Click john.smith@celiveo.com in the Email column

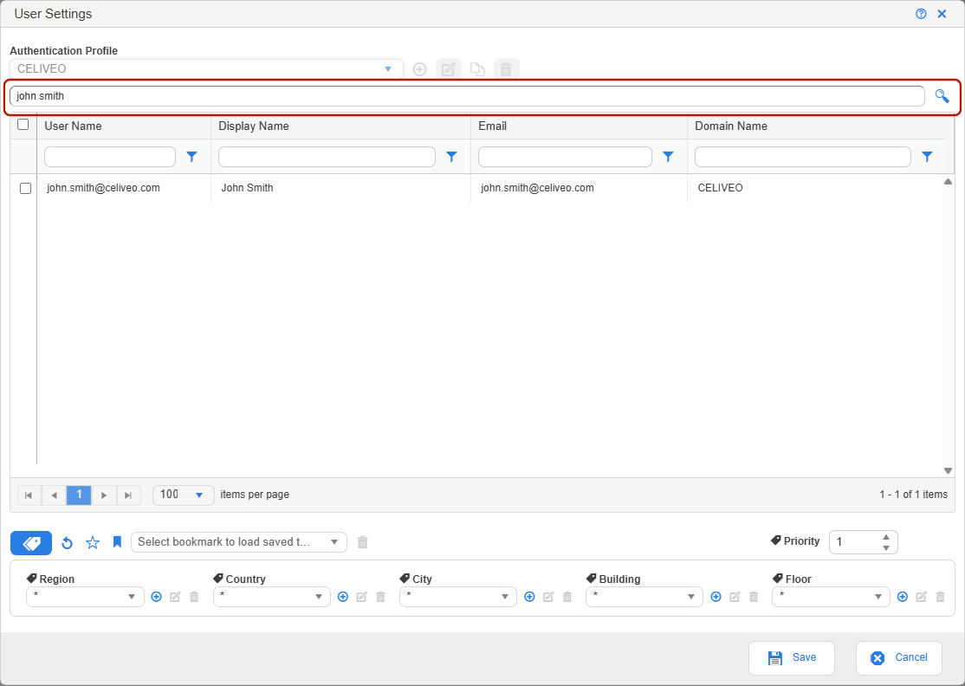[537, 188]
